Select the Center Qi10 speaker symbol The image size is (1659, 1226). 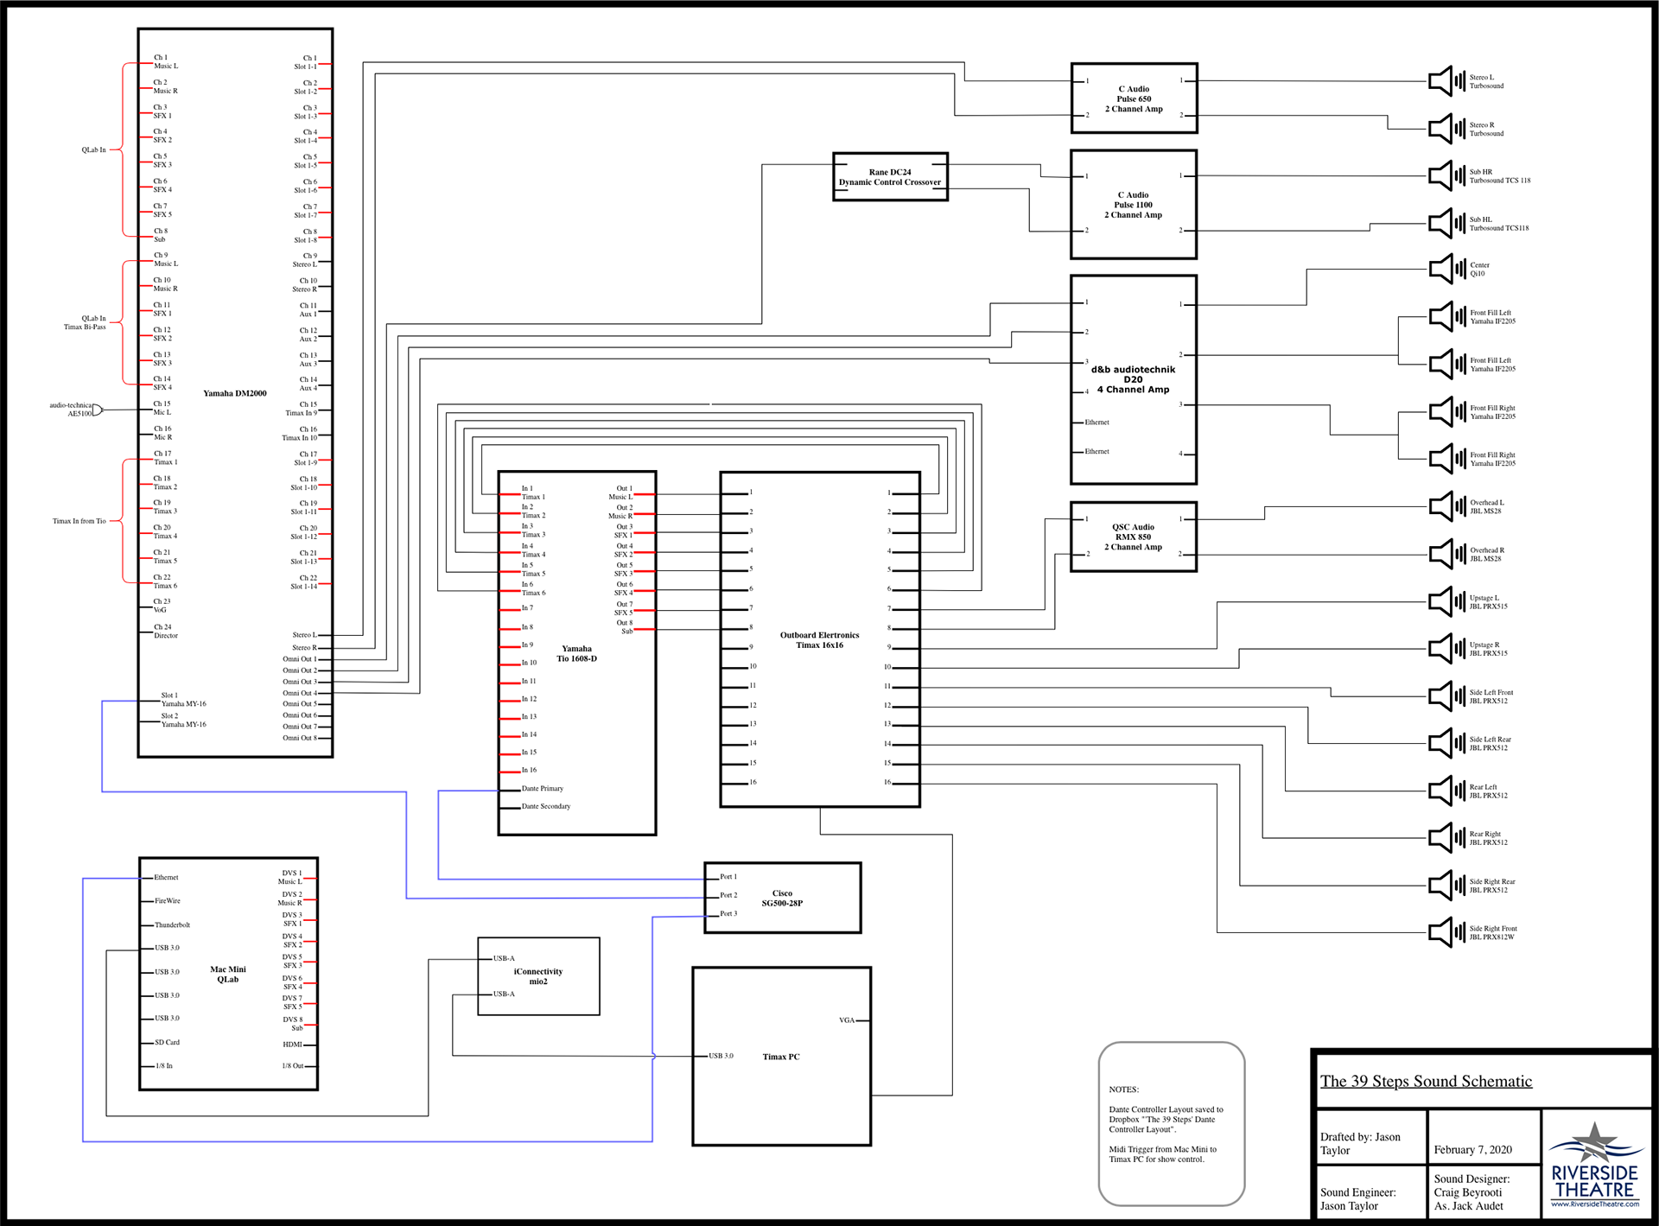point(1446,269)
